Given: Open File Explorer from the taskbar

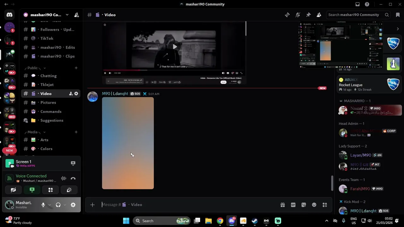Looking at the screenshot, I should tap(208, 221).
